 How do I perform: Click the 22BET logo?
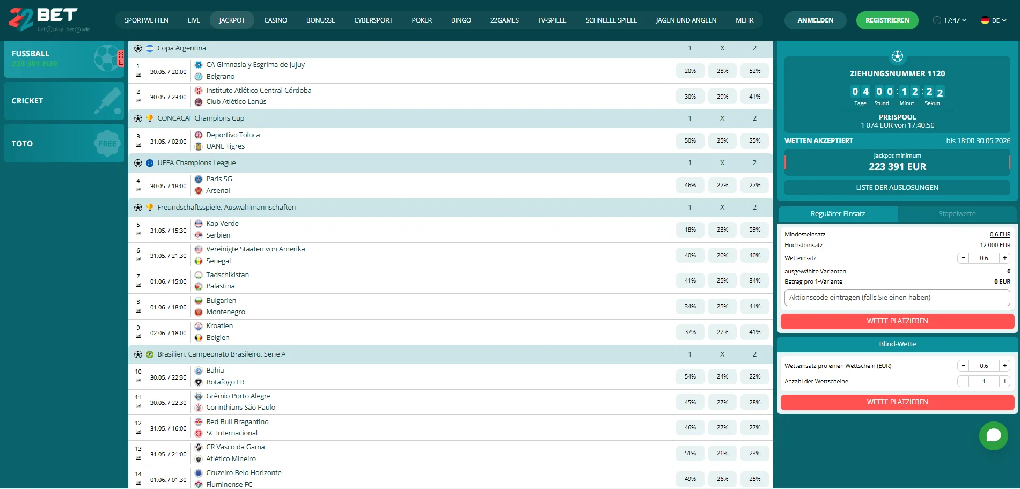coord(49,20)
